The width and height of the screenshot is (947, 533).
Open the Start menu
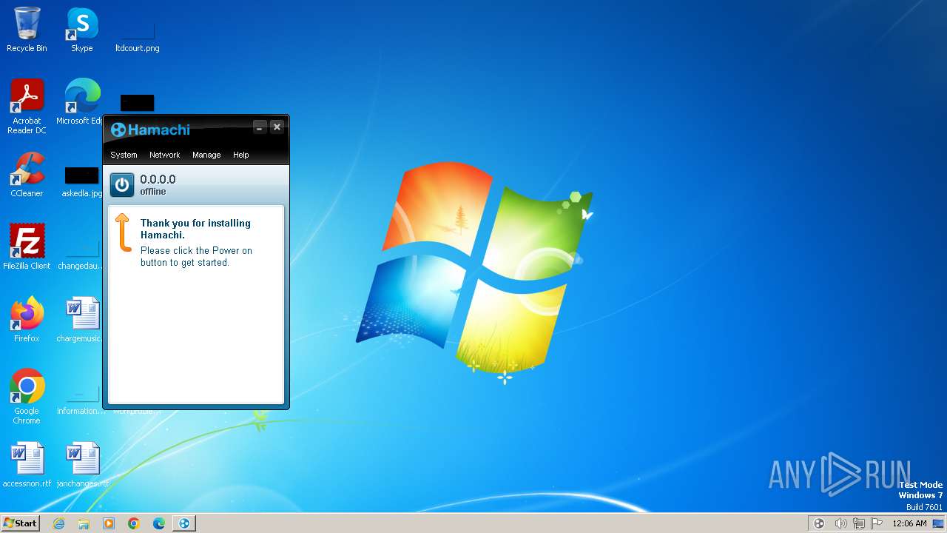20,523
